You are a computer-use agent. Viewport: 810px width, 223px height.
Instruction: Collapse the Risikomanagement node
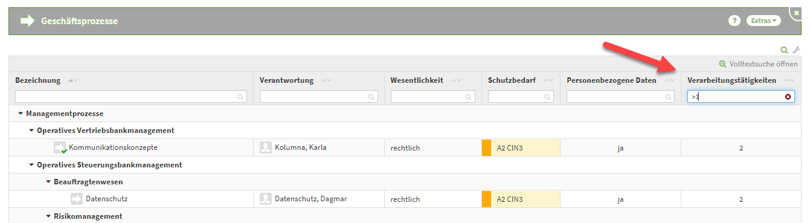48,216
